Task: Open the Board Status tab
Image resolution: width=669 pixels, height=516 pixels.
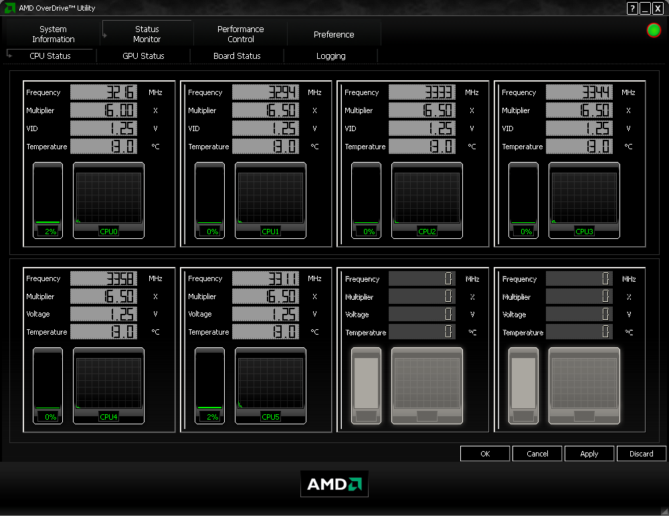Action: 237,56
